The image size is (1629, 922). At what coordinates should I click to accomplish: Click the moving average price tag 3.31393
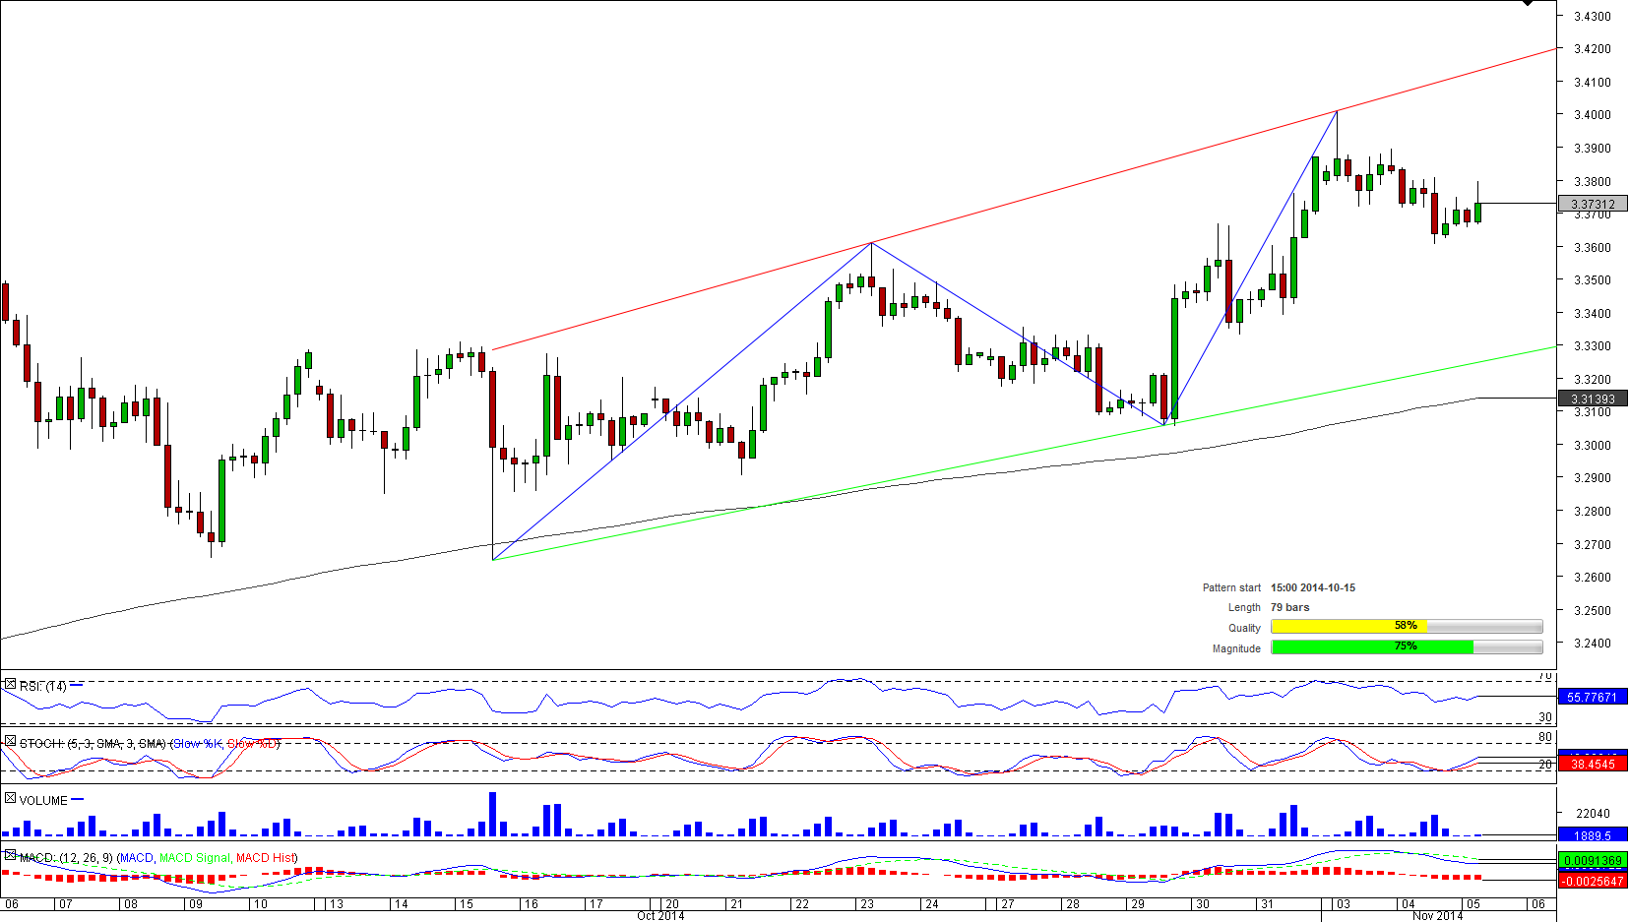[1593, 399]
